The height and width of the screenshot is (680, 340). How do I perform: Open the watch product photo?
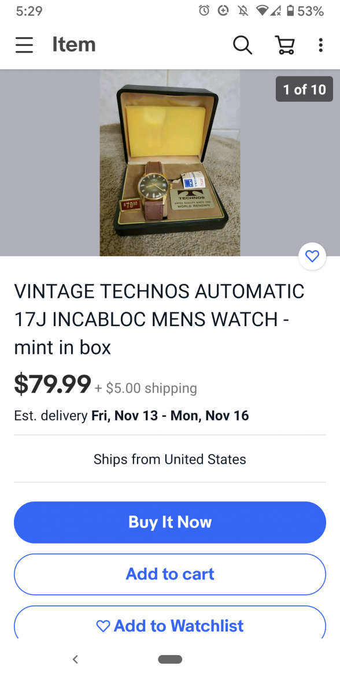pyautogui.click(x=170, y=162)
